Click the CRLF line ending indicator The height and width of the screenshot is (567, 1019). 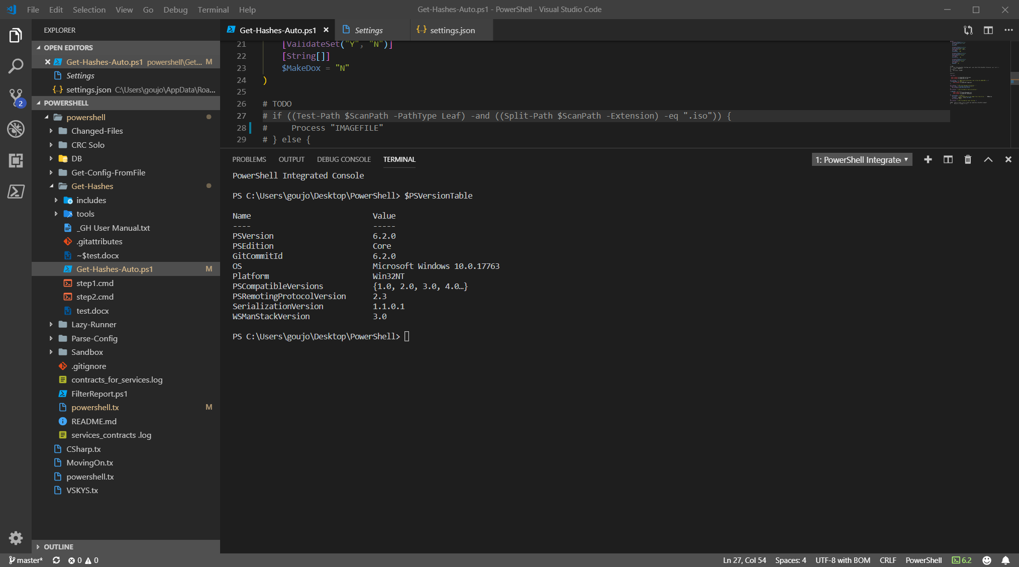tap(887, 560)
